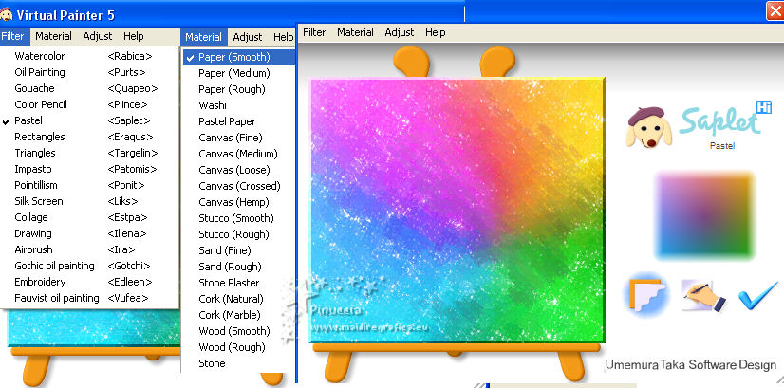
Task: Select Canvas (Crossed) material
Action: pos(238,186)
